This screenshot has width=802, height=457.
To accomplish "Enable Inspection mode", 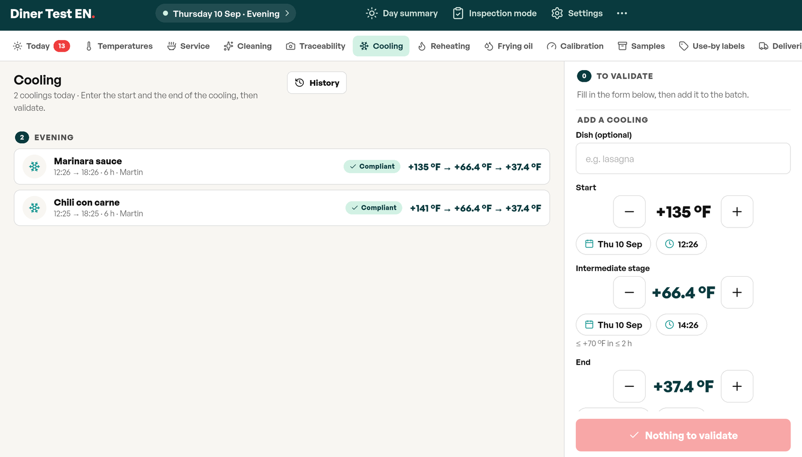I will pos(495,14).
